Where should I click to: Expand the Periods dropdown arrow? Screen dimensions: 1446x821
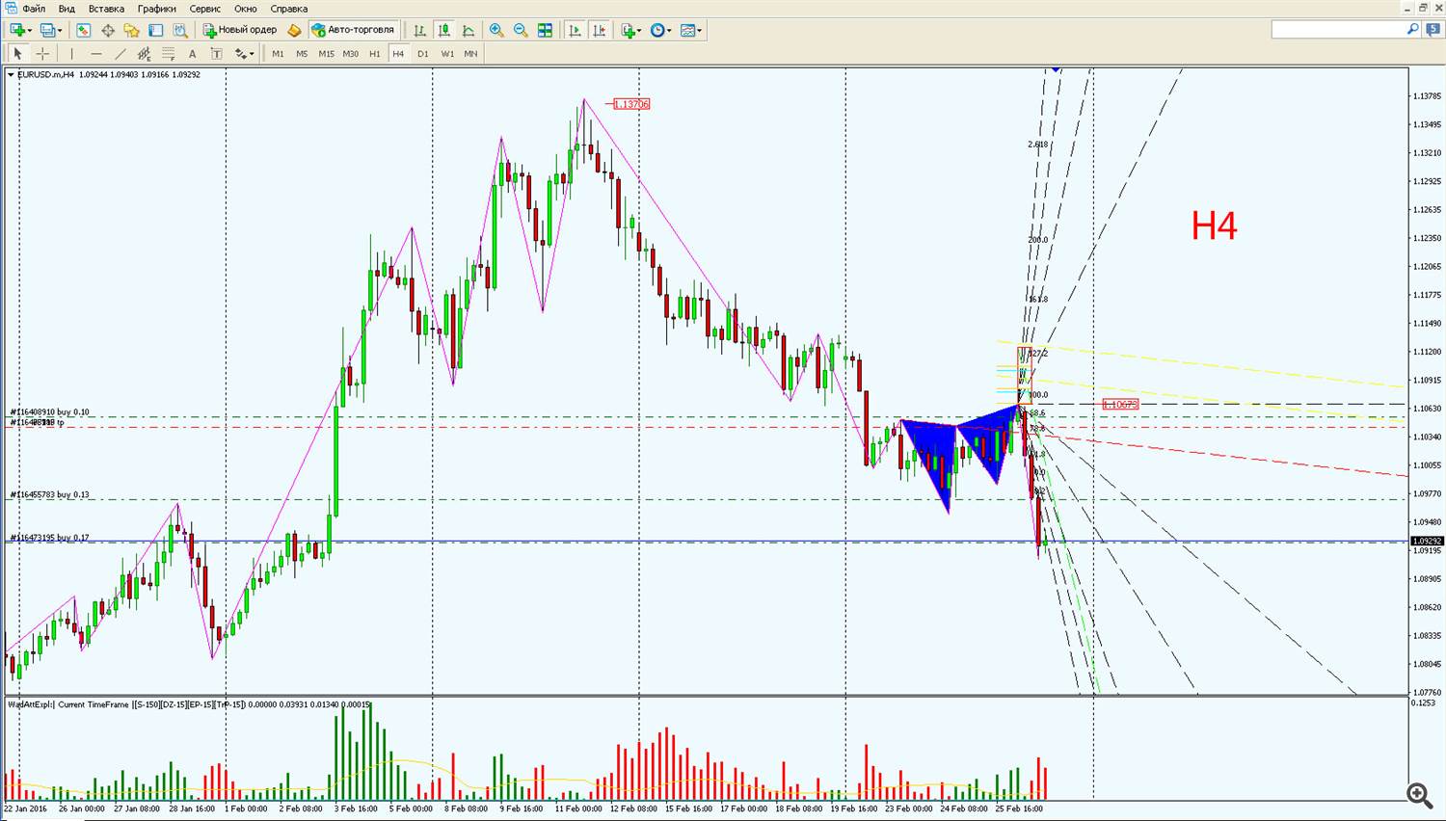click(x=669, y=31)
